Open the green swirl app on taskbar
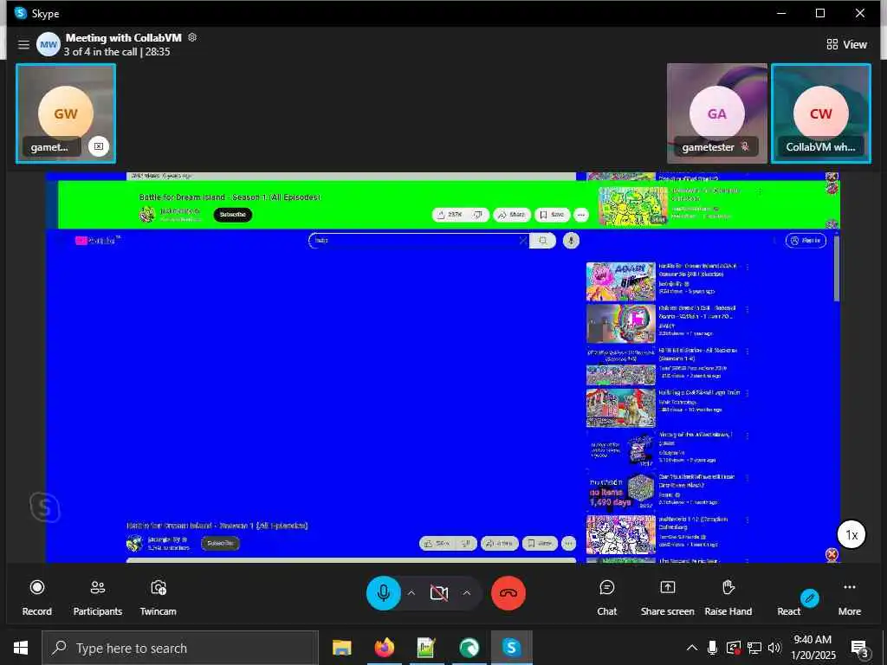Screen dimensions: 887x665 (469, 648)
